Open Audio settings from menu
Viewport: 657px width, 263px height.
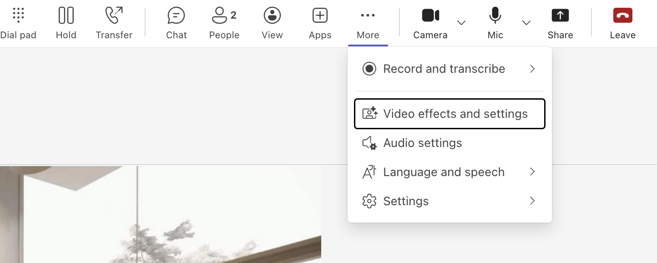pyautogui.click(x=422, y=143)
